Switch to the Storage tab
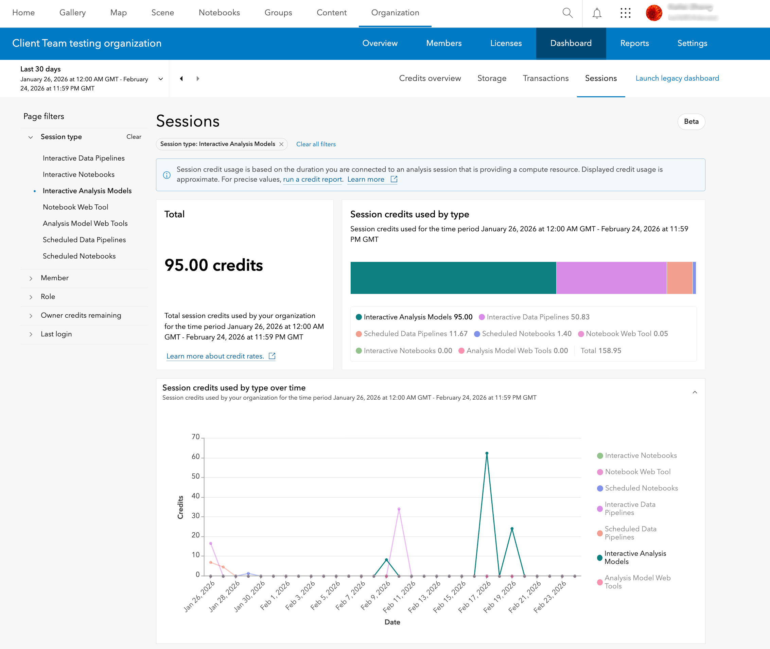 point(491,78)
